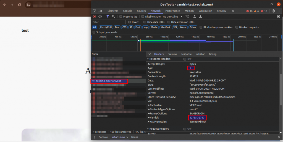Open Network panel settings gear
283x142 pixels.
point(279,17)
